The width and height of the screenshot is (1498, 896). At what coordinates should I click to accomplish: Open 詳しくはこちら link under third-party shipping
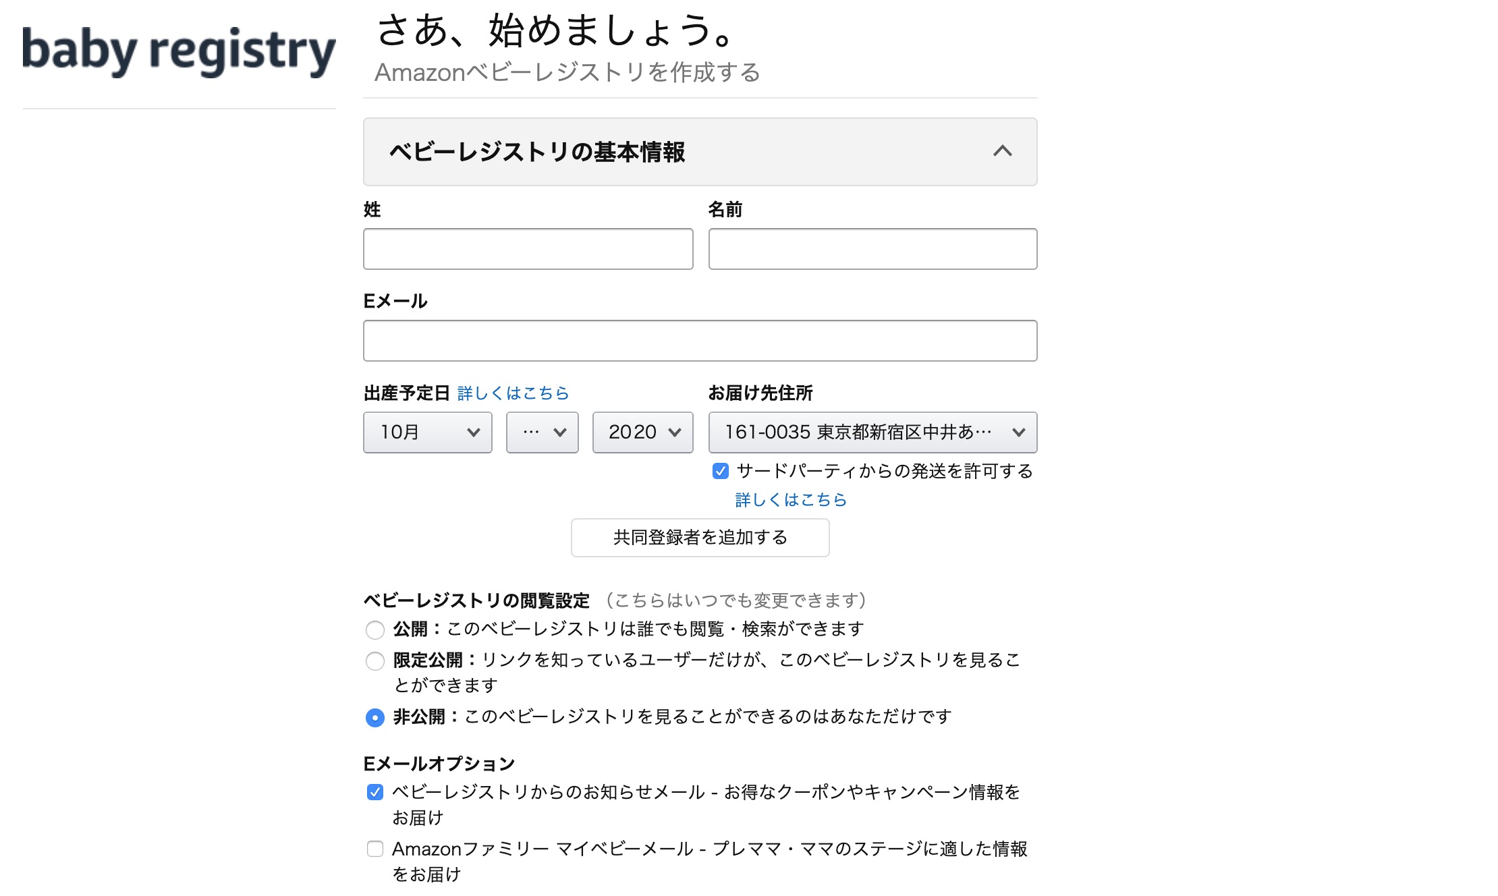point(791,500)
